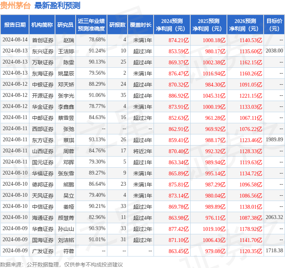
Task: Click analyst name 王洁婷
Action: (66, 51)
